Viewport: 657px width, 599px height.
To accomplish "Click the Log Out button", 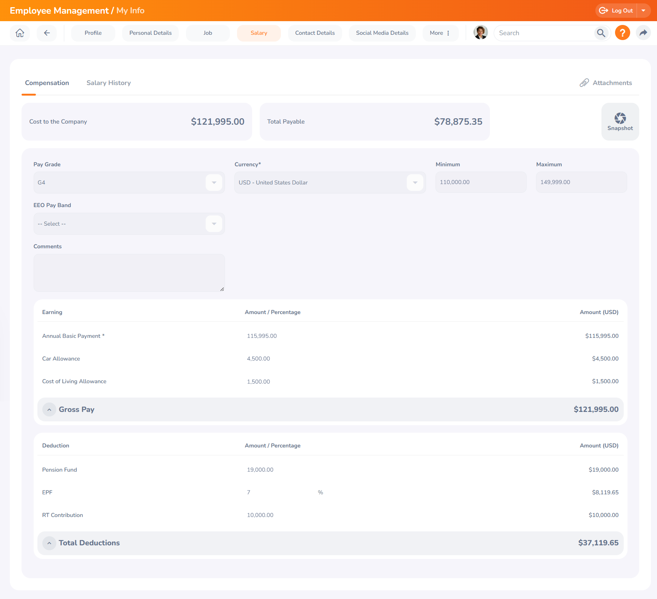I will [616, 11].
